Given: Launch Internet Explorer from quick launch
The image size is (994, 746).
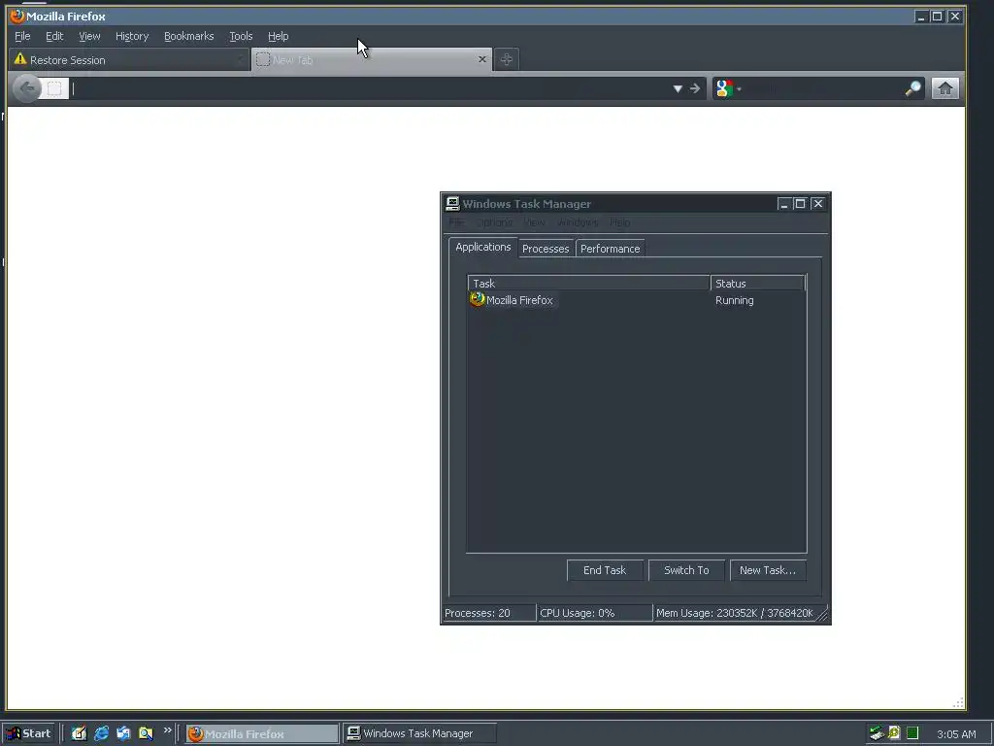Looking at the screenshot, I should (101, 733).
